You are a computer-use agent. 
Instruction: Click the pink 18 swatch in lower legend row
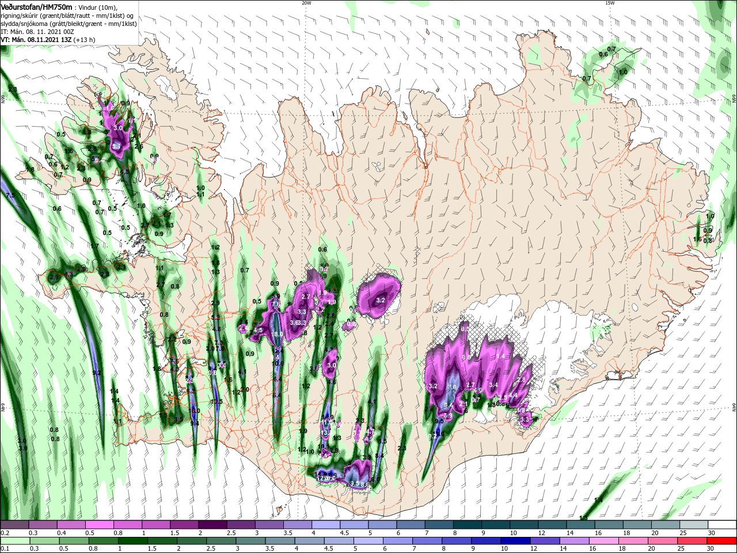(x=633, y=540)
